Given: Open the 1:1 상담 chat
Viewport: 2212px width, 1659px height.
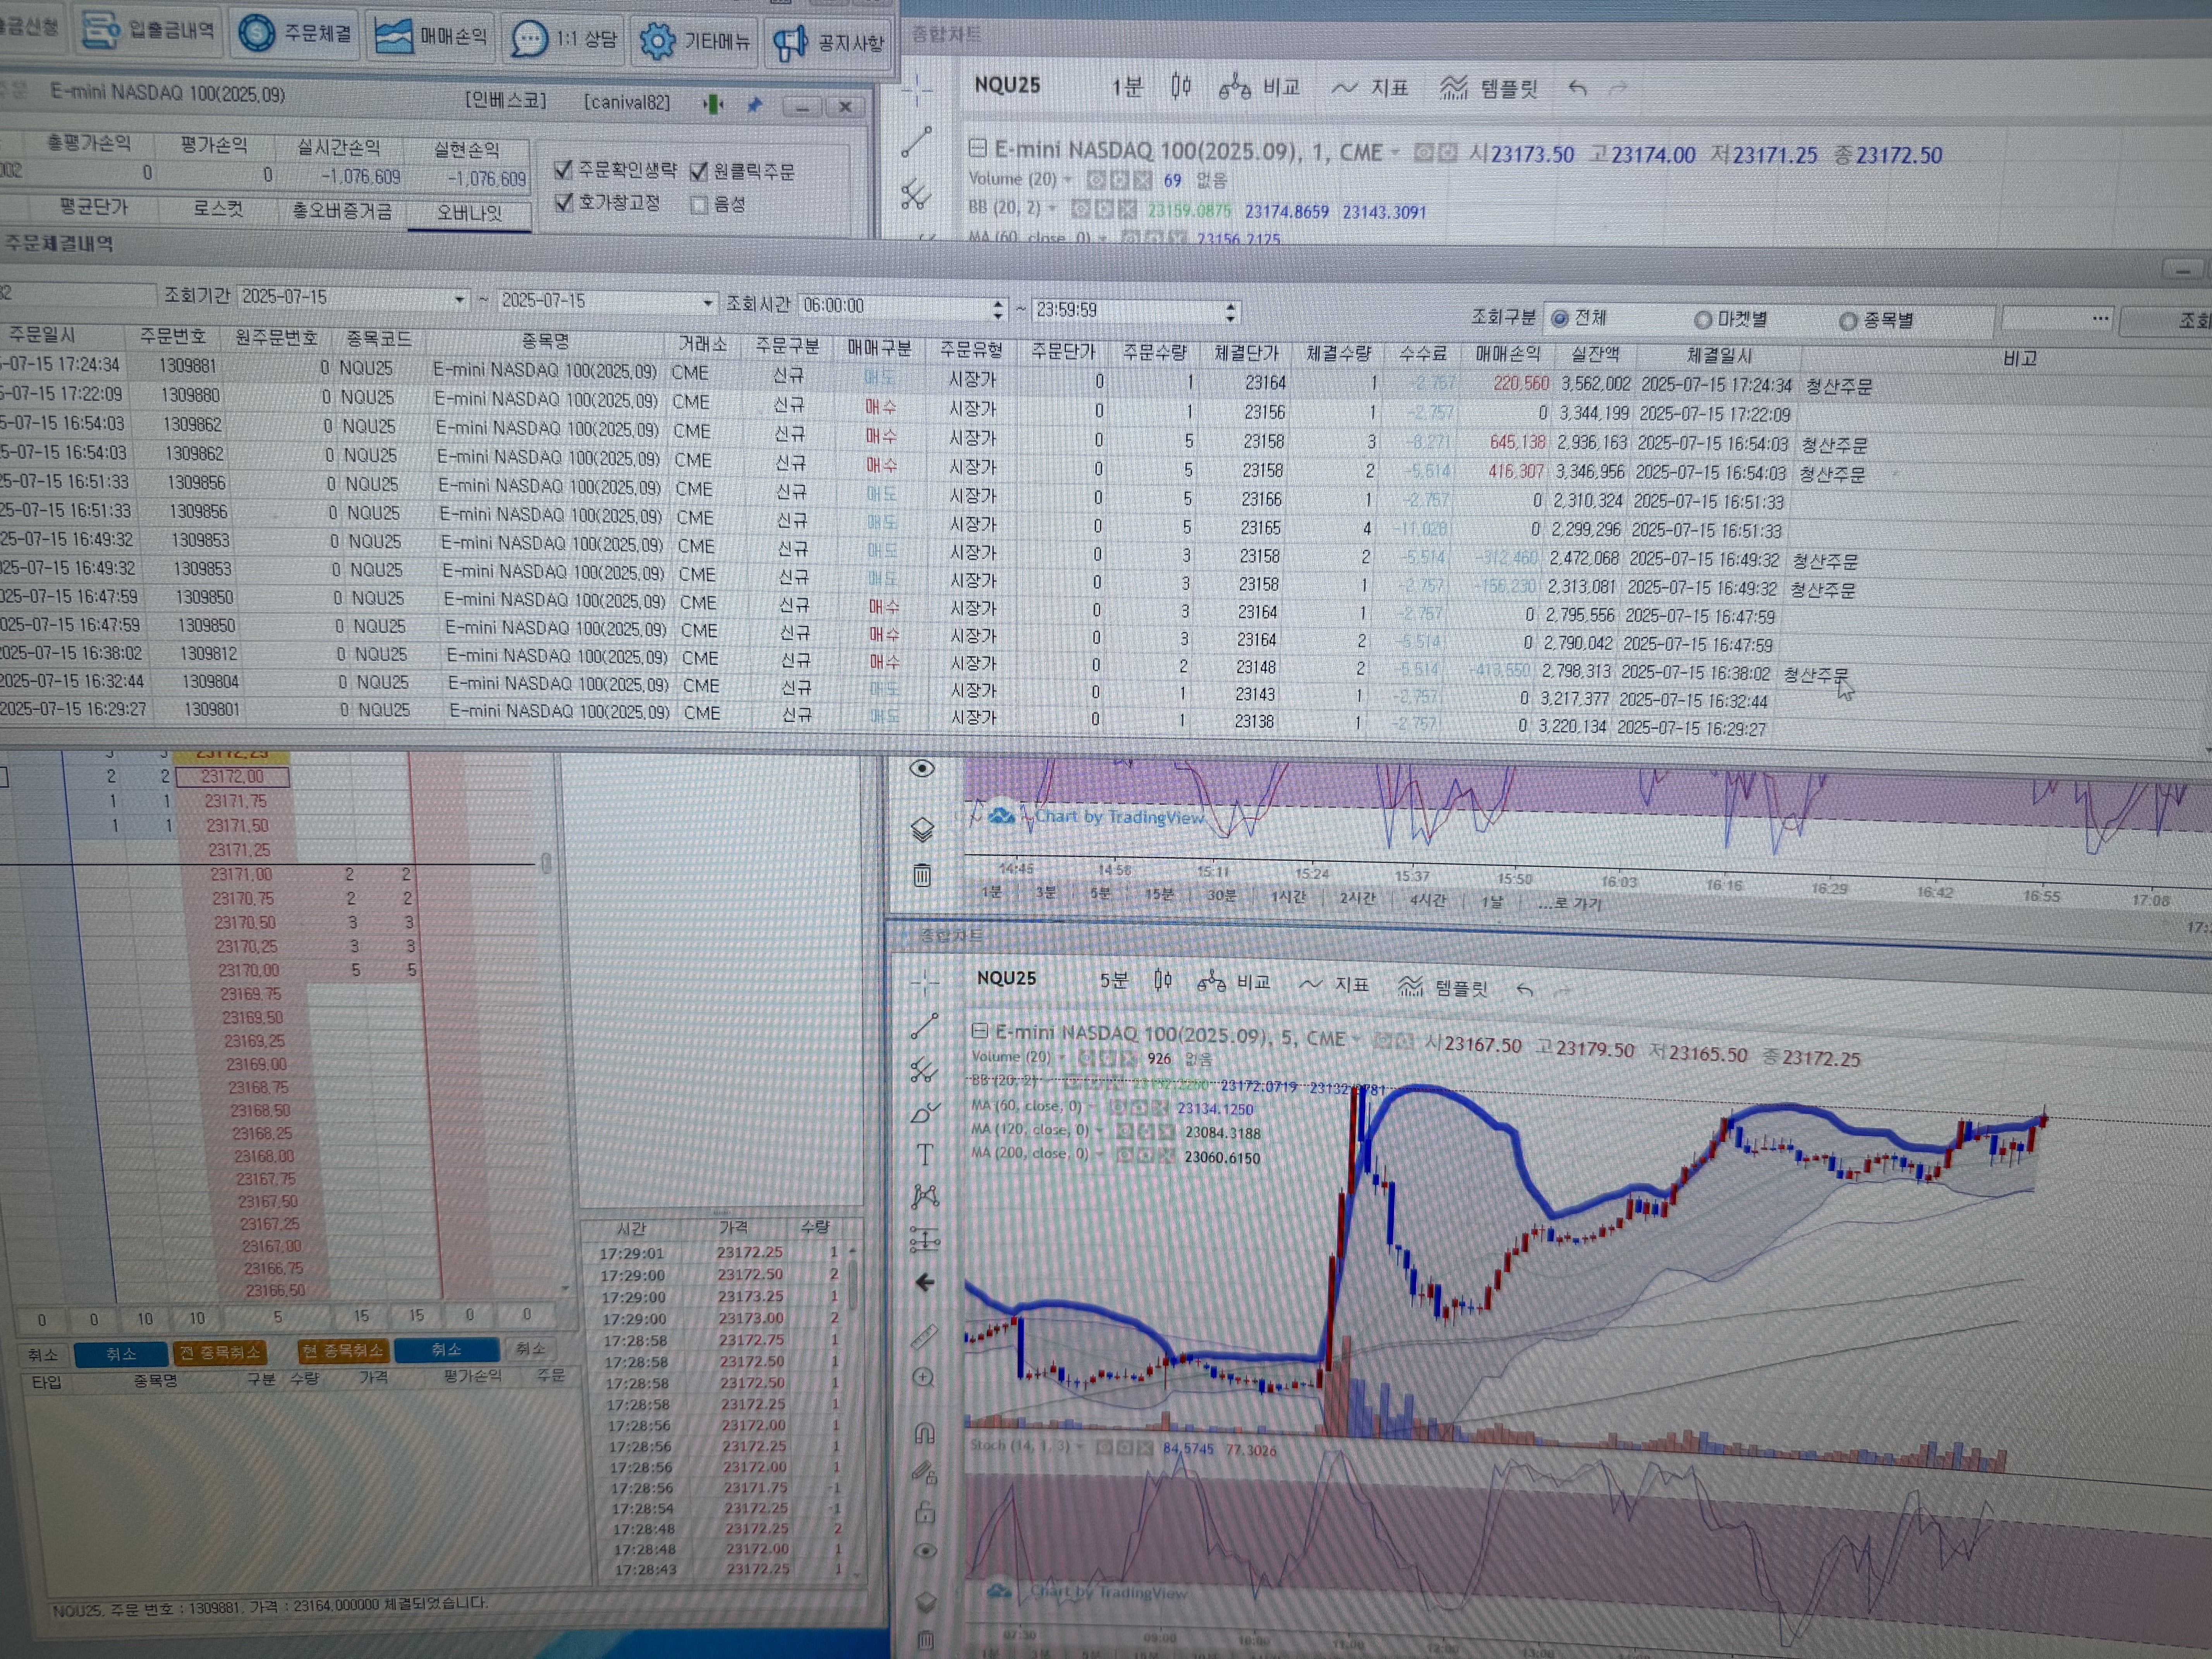Looking at the screenshot, I should pyautogui.click(x=564, y=40).
